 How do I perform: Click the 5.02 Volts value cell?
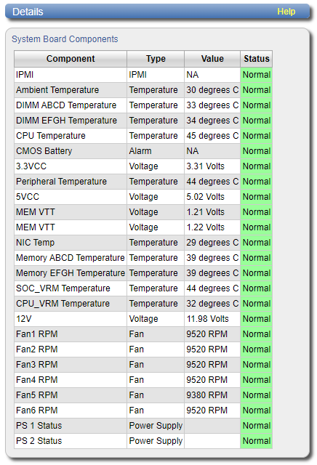[x=212, y=197]
